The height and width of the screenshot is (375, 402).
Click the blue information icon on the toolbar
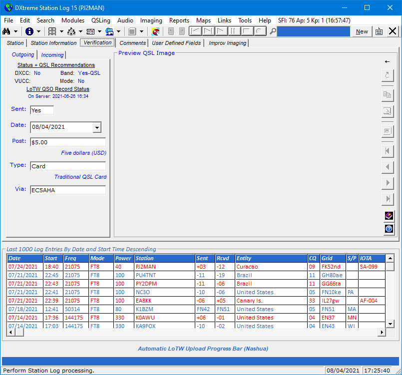pos(28,31)
